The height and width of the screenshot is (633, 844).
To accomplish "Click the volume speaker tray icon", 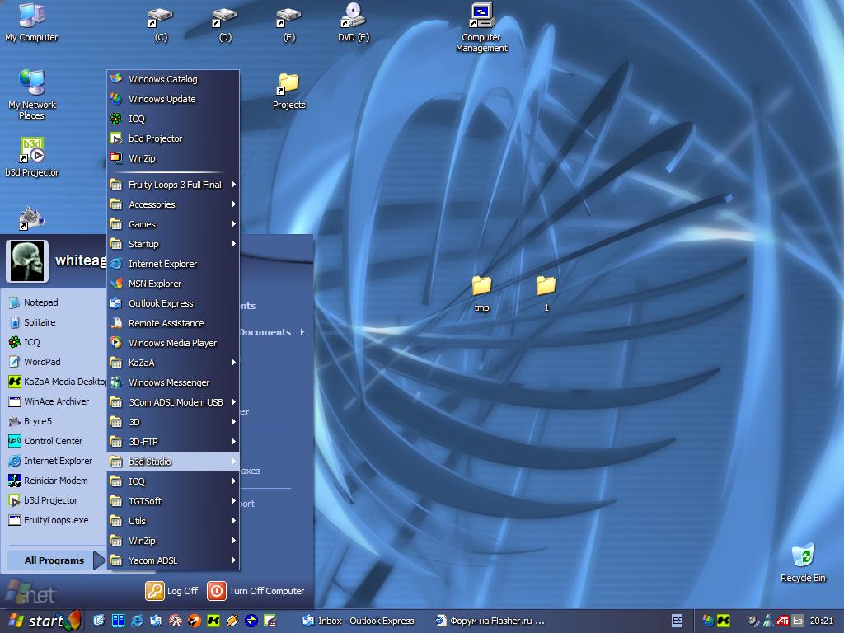I will (x=753, y=621).
